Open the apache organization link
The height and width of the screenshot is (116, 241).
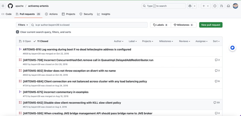19,6
